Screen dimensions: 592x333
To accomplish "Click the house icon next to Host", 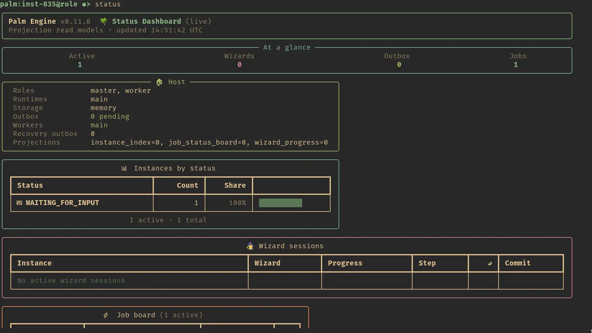I will click(159, 82).
